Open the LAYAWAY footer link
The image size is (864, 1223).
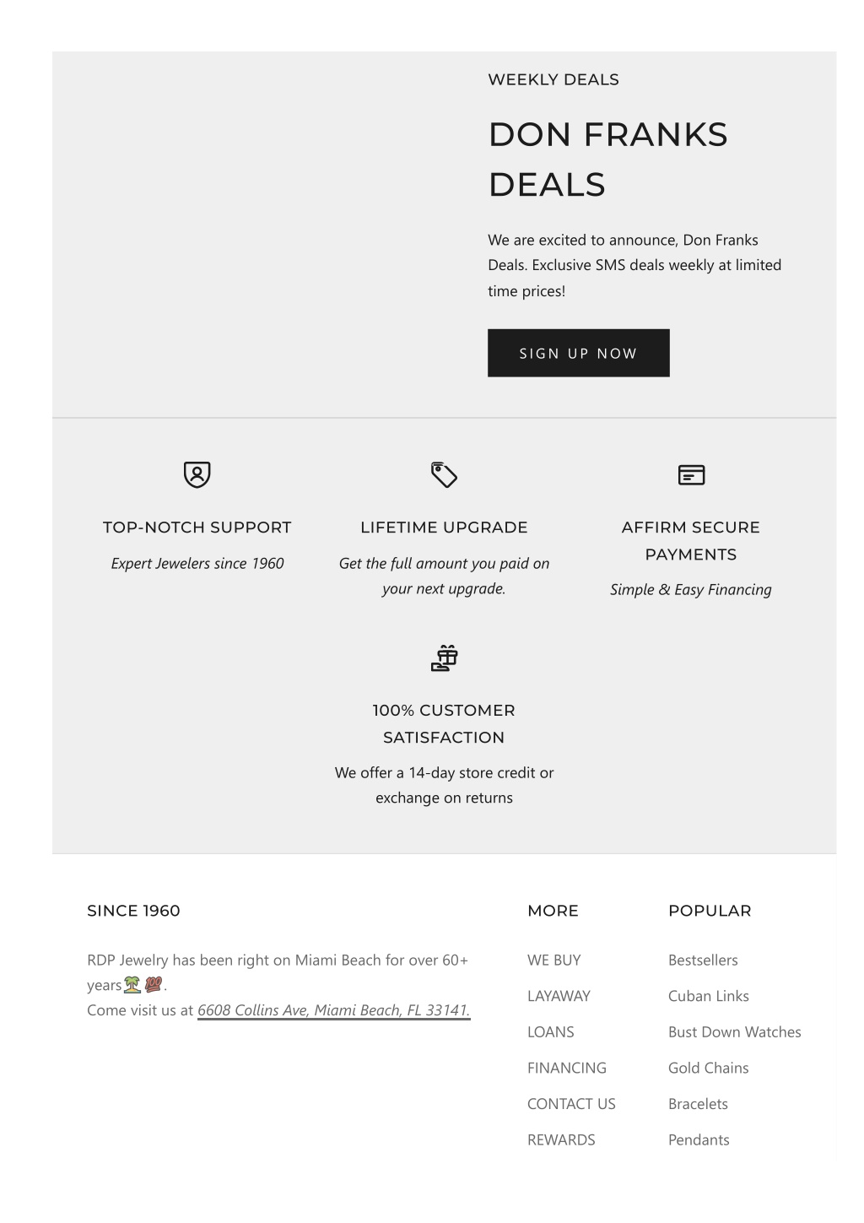(559, 996)
